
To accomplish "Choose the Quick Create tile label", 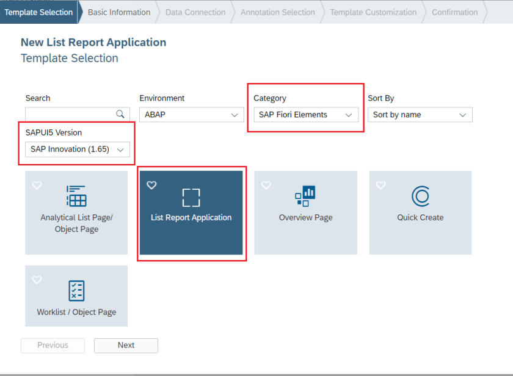I will coord(420,217).
